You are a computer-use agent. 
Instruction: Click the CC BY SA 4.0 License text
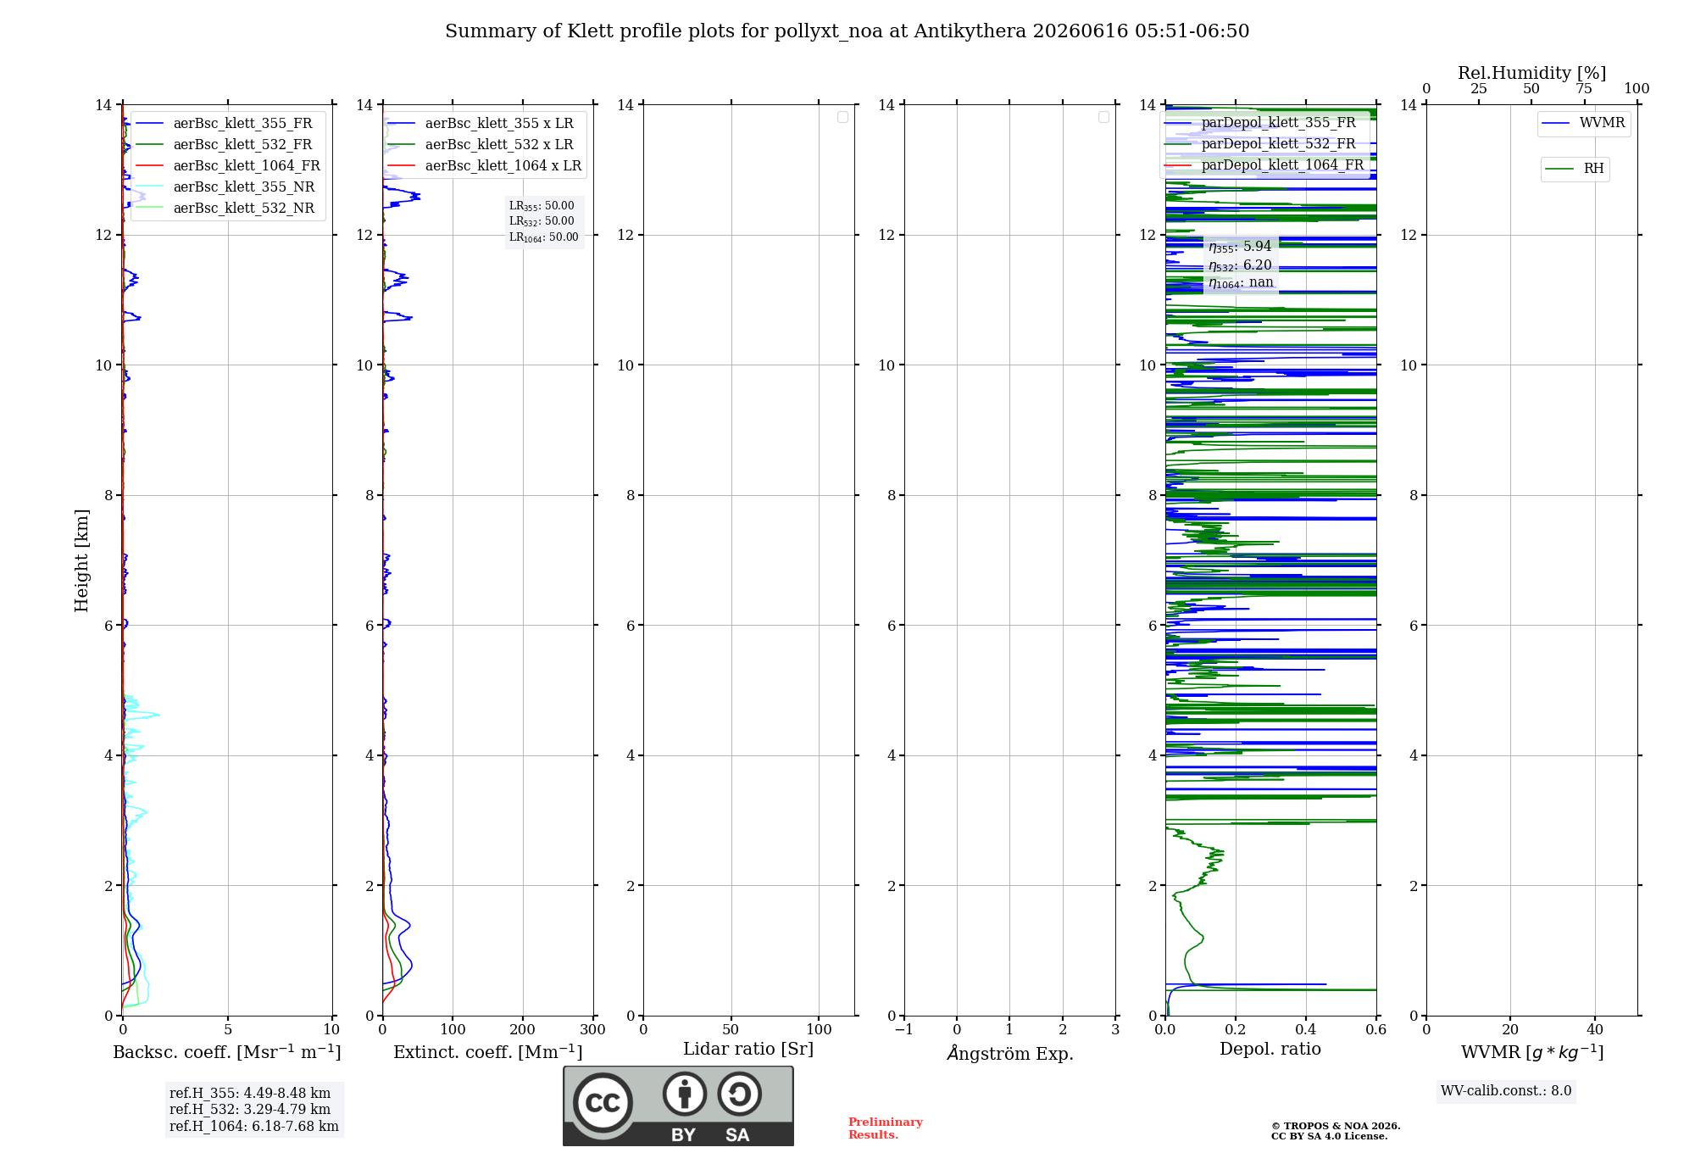pyautogui.click(x=1330, y=1136)
